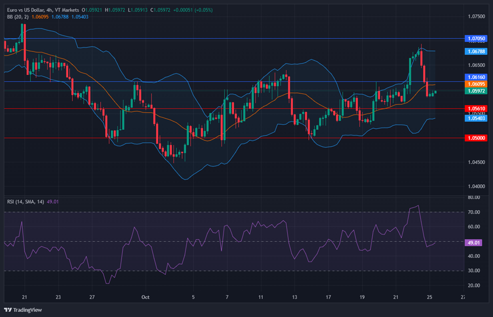Click the Oct label on time axis
Image resolution: width=493 pixels, height=317 pixels.
146,297
